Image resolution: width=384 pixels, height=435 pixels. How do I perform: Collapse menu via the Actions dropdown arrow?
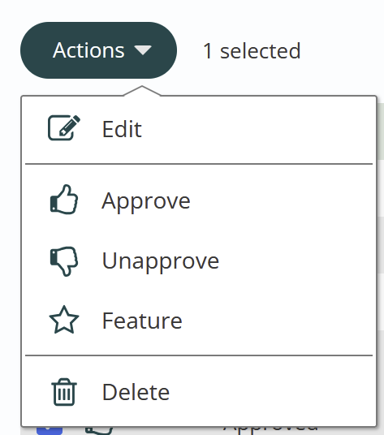click(143, 50)
